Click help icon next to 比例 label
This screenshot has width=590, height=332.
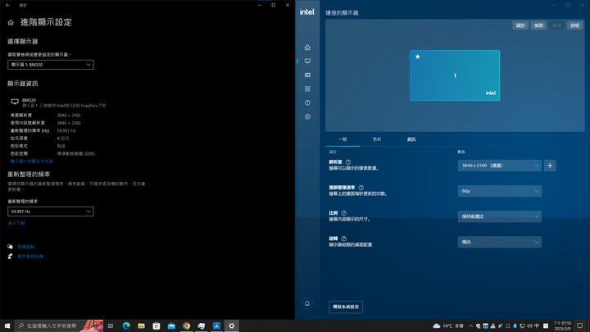(343, 213)
